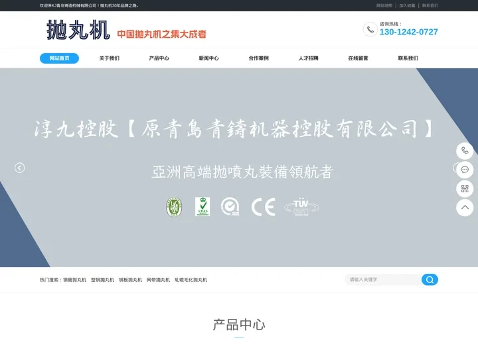This screenshot has height=358, width=478.
Task: Show the floating QR code icon
Action: 465,189
